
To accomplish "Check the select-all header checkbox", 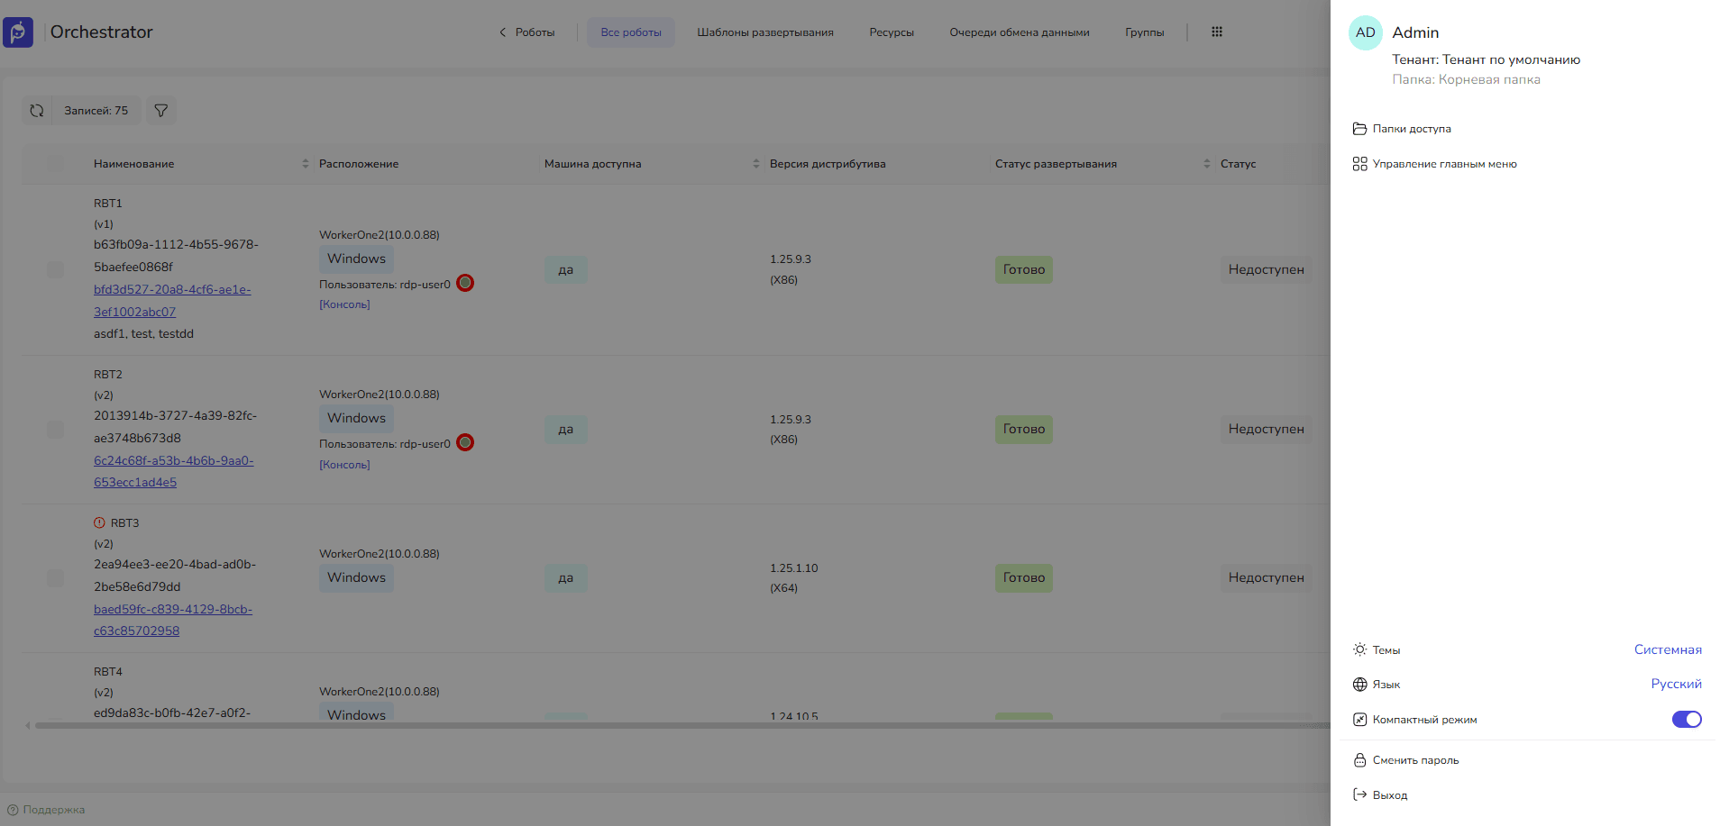I will (55, 164).
